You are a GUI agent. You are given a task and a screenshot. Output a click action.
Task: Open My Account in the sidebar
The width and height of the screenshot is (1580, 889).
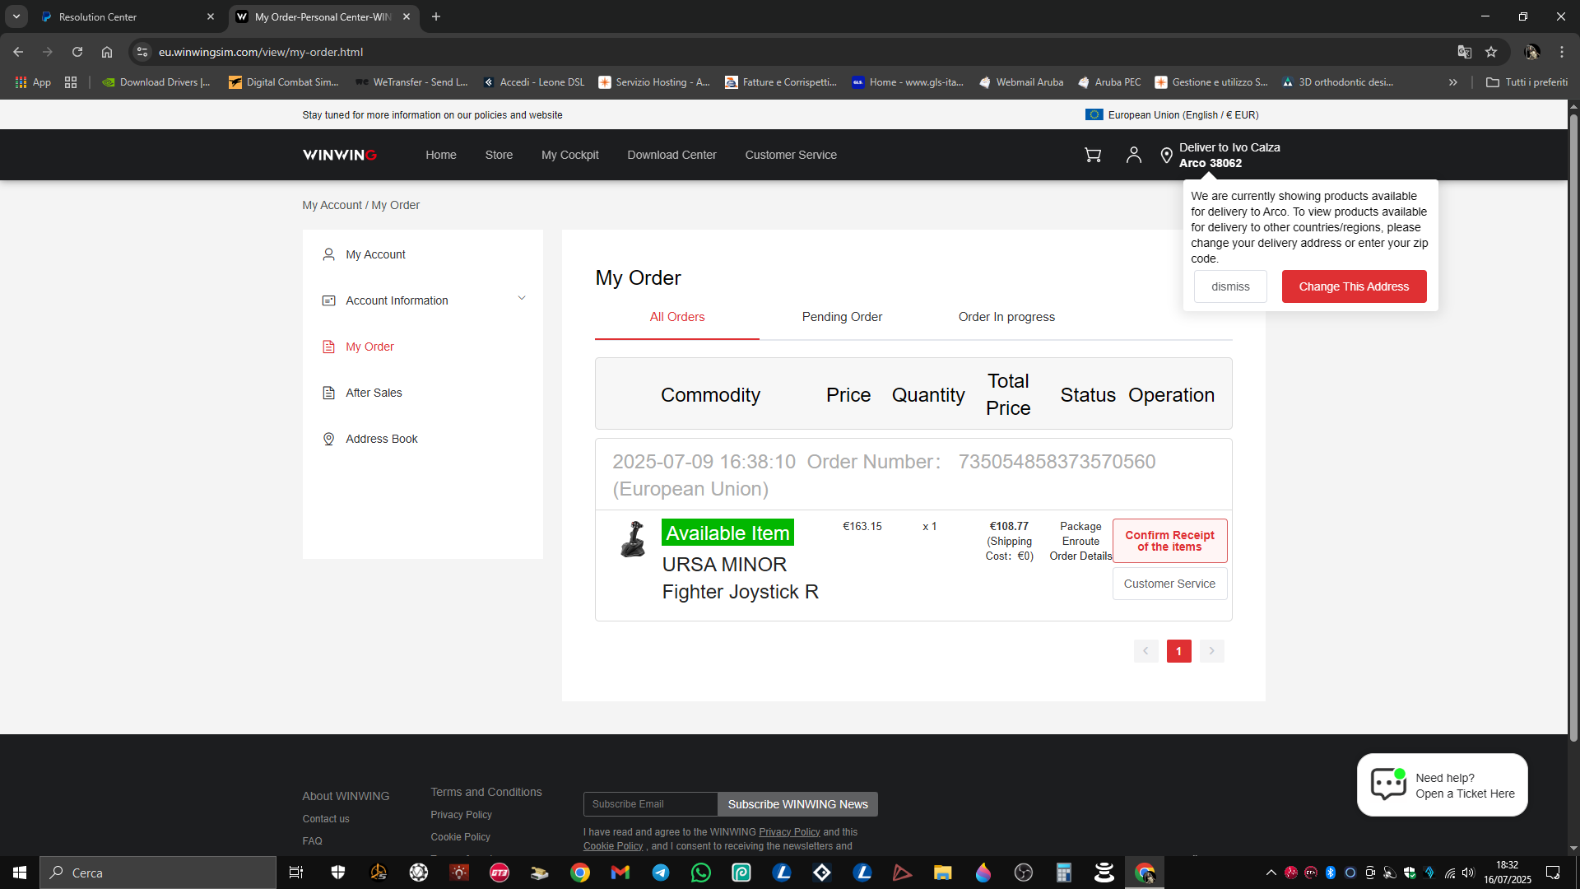[x=375, y=254]
